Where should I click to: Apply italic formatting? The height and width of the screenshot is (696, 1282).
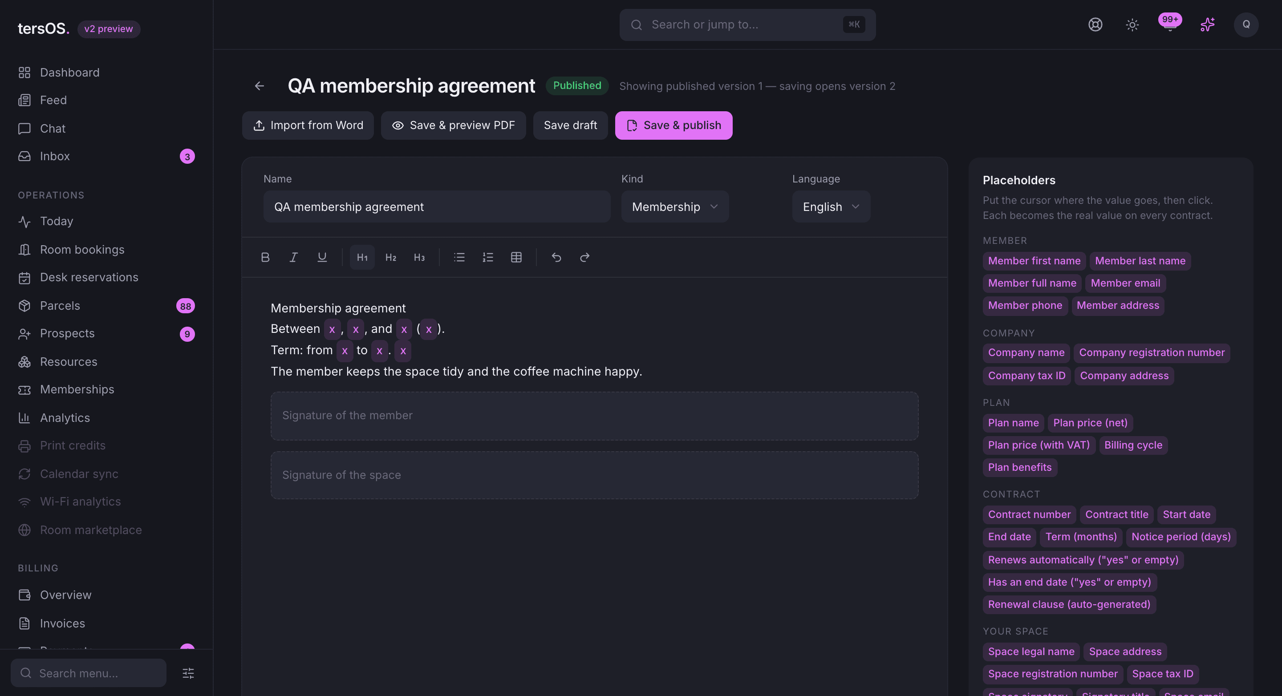pyautogui.click(x=294, y=257)
